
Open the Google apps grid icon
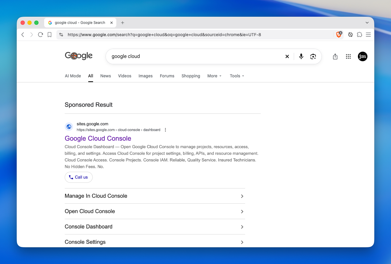point(348,56)
